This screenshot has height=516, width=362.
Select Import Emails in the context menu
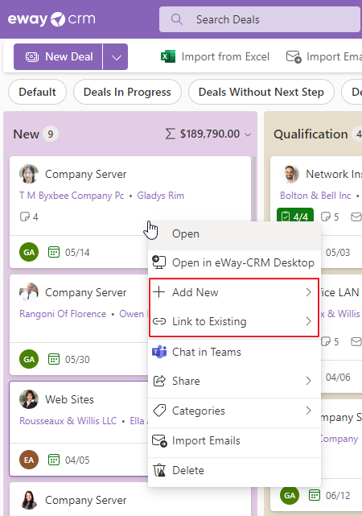tap(234, 440)
